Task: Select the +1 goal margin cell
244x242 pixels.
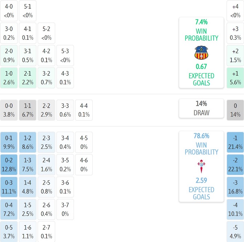Action: [x=235, y=78]
